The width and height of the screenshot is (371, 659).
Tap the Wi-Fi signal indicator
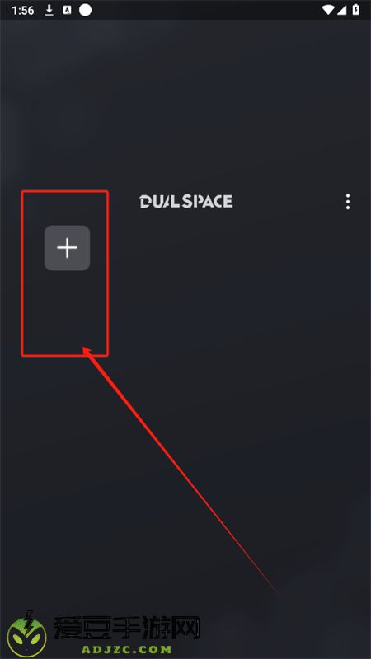(x=327, y=10)
